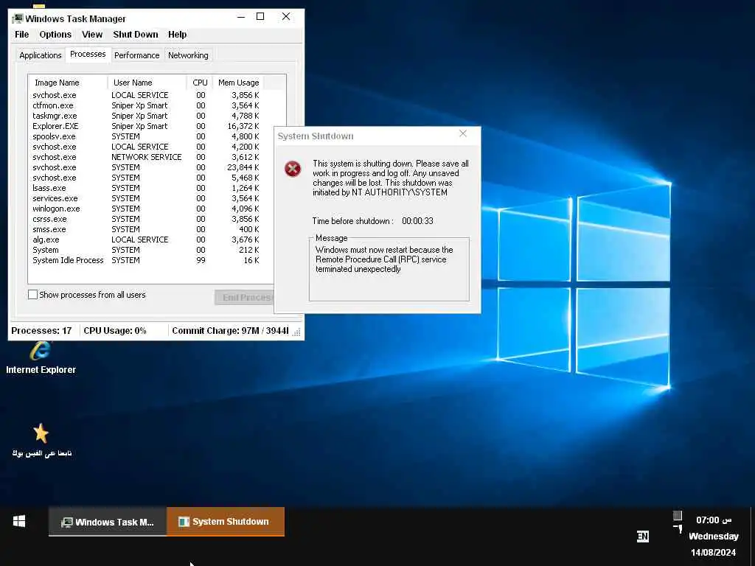Viewport: 755px width, 566px height.
Task: Select the winlogon.exe process row
Action: (146, 209)
